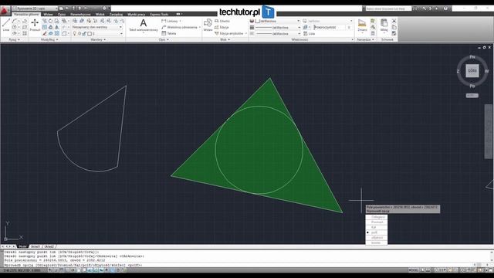Image resolution: width=494 pixels, height=278 pixels.
Task: Click the cut icon in Schowek panel
Action: 394,21
